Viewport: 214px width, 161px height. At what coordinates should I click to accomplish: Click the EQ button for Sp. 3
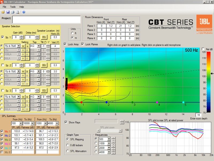44,91
